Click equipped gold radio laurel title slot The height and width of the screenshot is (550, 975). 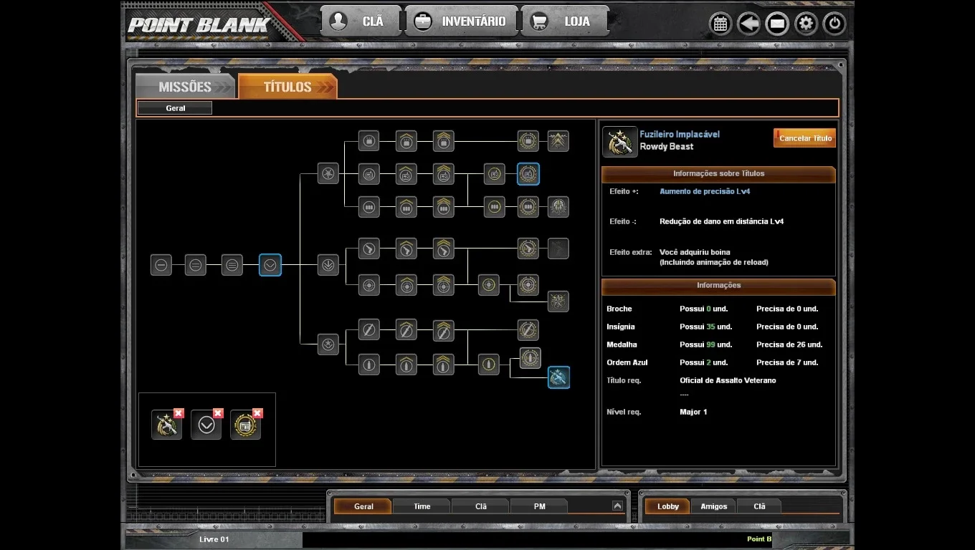click(245, 425)
